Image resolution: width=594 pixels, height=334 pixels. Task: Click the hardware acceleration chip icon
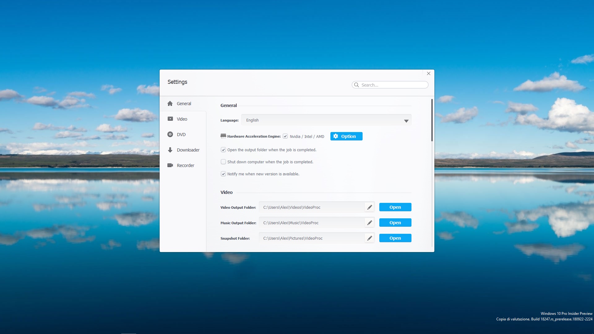(223, 136)
